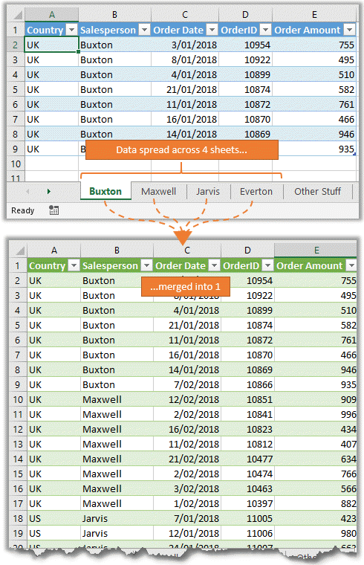The height and width of the screenshot is (565, 364).
Task: Open Order Date filter dropdown in blue table
Action: tap(212, 30)
